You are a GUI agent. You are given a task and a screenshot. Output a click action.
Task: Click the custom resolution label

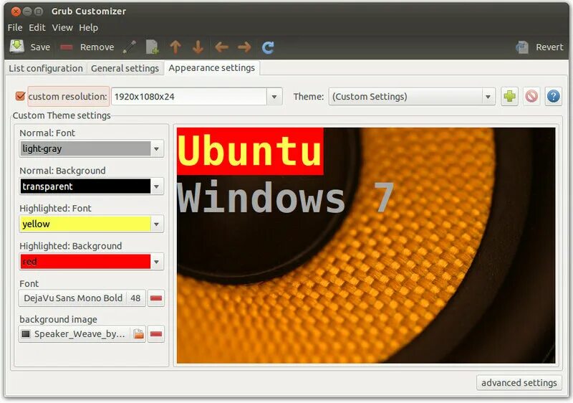point(67,97)
